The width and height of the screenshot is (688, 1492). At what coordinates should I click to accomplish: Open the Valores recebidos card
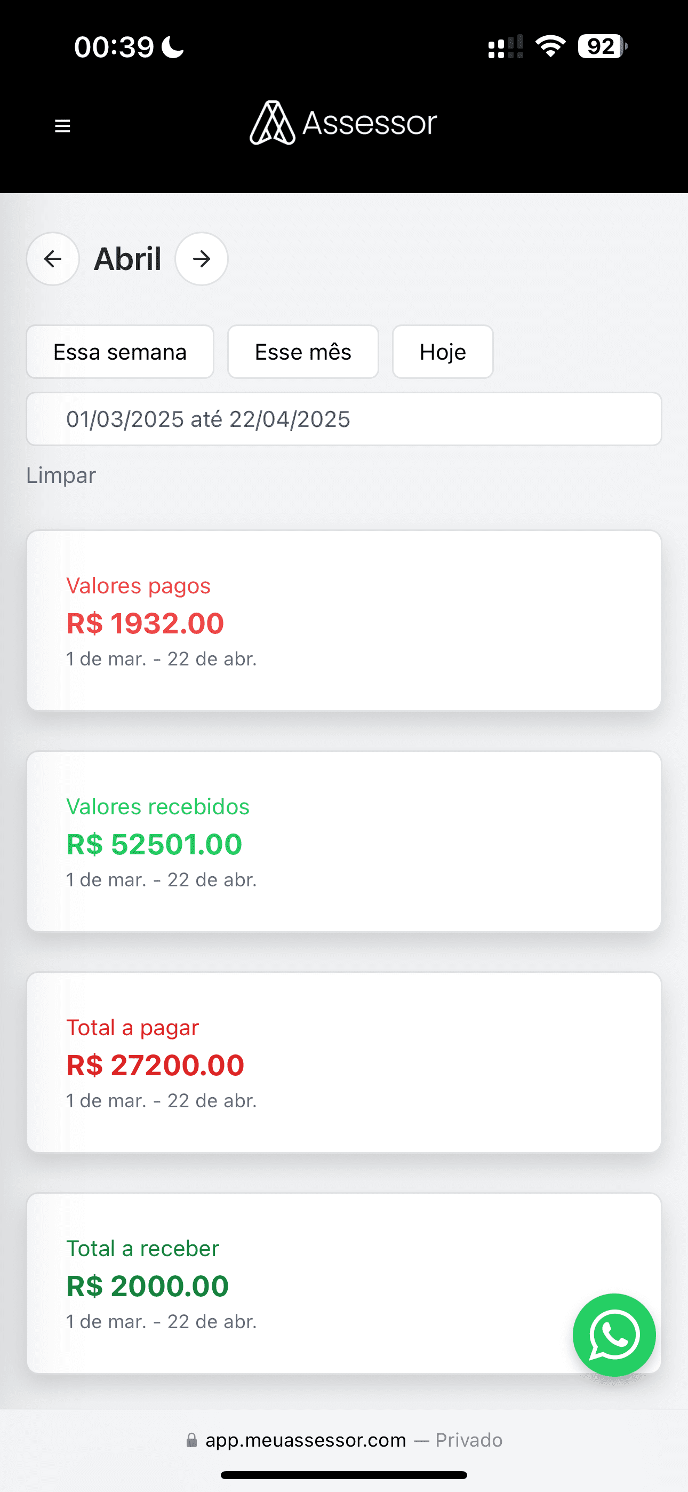pos(343,842)
